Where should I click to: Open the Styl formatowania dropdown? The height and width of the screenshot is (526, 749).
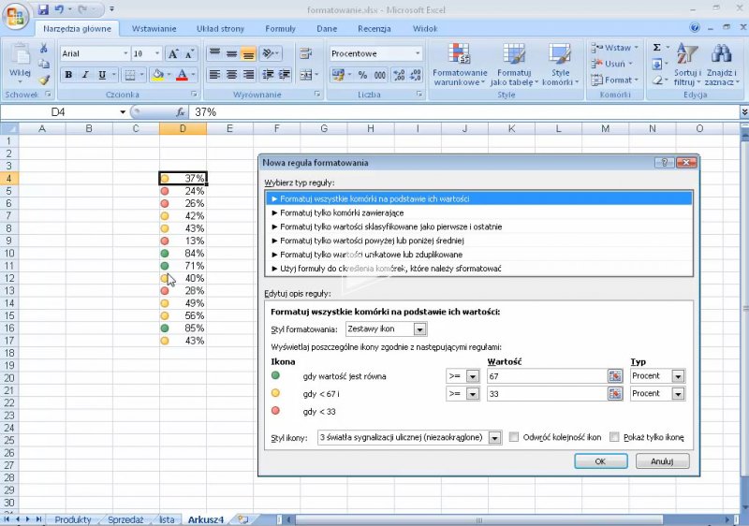click(x=419, y=329)
